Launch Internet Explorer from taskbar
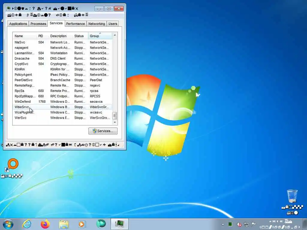307x230 pixels. (x=27, y=224)
